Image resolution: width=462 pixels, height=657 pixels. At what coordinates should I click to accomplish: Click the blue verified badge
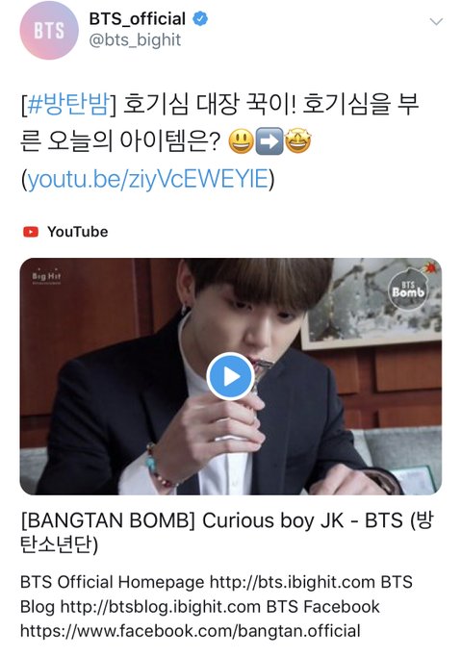(x=200, y=19)
